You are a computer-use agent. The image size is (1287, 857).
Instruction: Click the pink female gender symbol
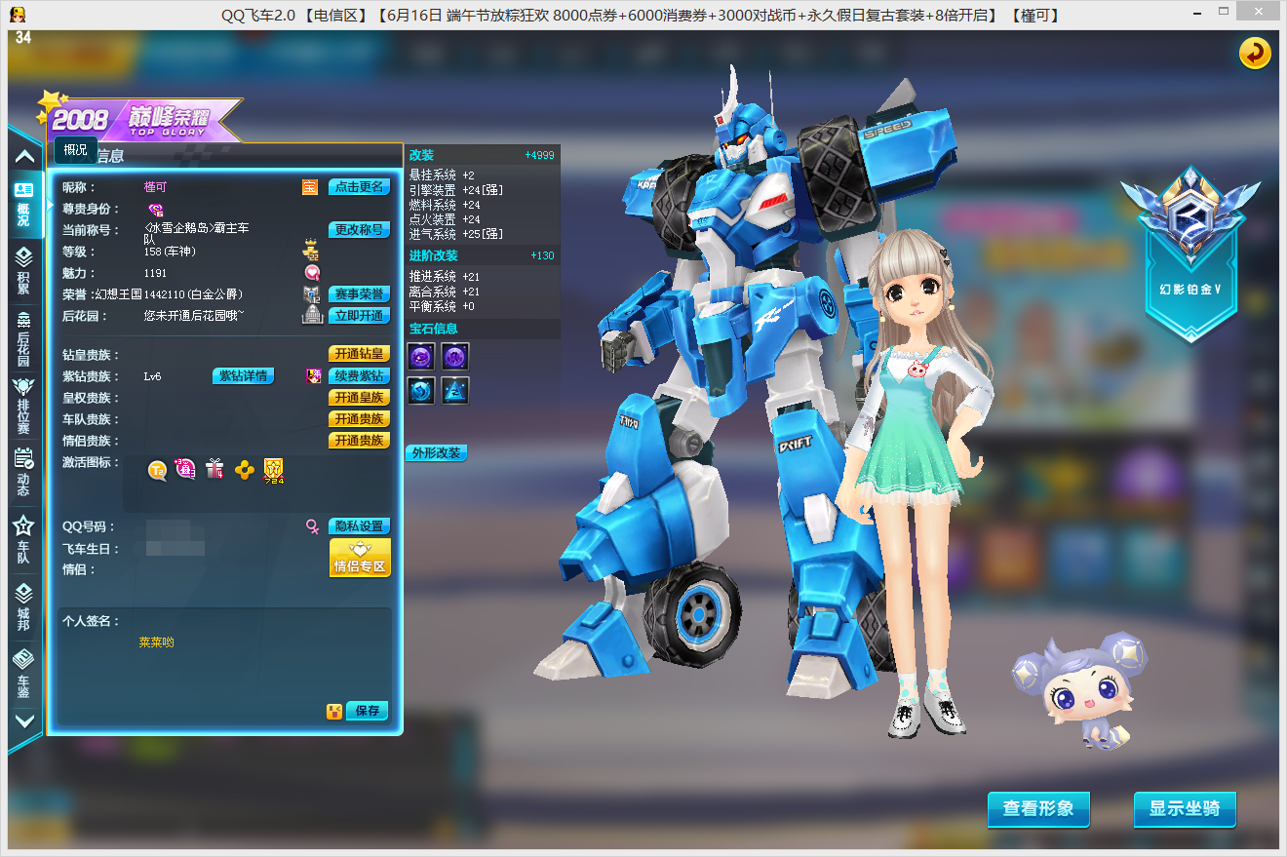[312, 526]
